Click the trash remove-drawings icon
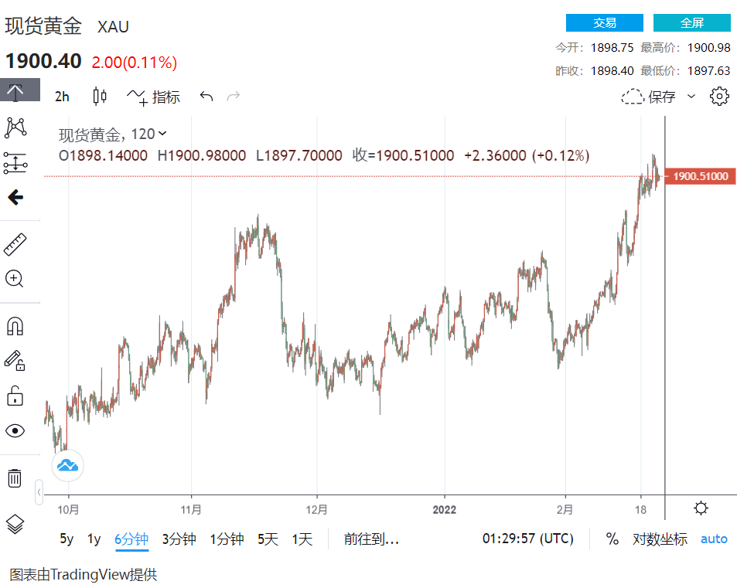This screenshot has width=737, height=588. pyautogui.click(x=15, y=478)
